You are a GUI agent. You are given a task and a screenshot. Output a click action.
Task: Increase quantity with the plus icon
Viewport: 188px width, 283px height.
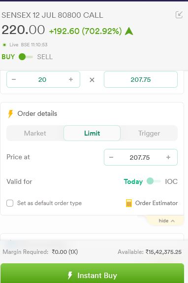71,79
